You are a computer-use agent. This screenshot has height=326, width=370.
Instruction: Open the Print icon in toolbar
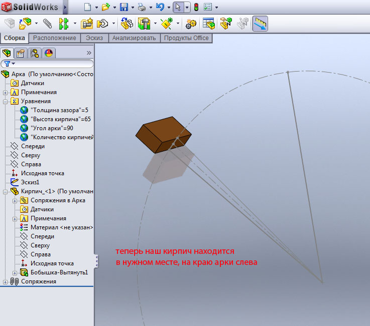pos(142,7)
